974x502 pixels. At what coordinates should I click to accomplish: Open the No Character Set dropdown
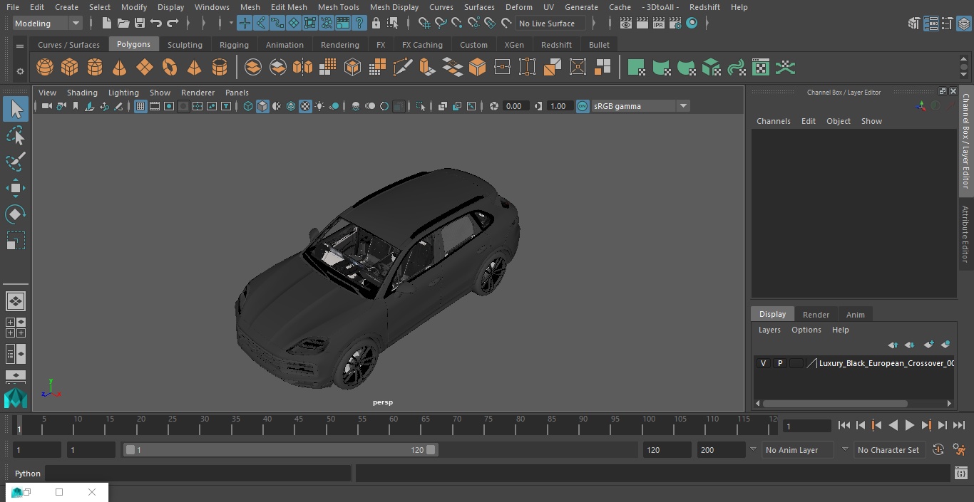888,450
